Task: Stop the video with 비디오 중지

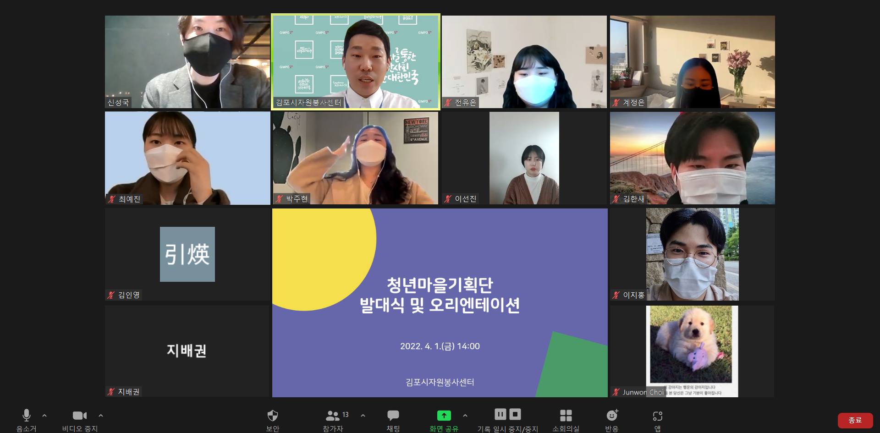Action: 80,416
